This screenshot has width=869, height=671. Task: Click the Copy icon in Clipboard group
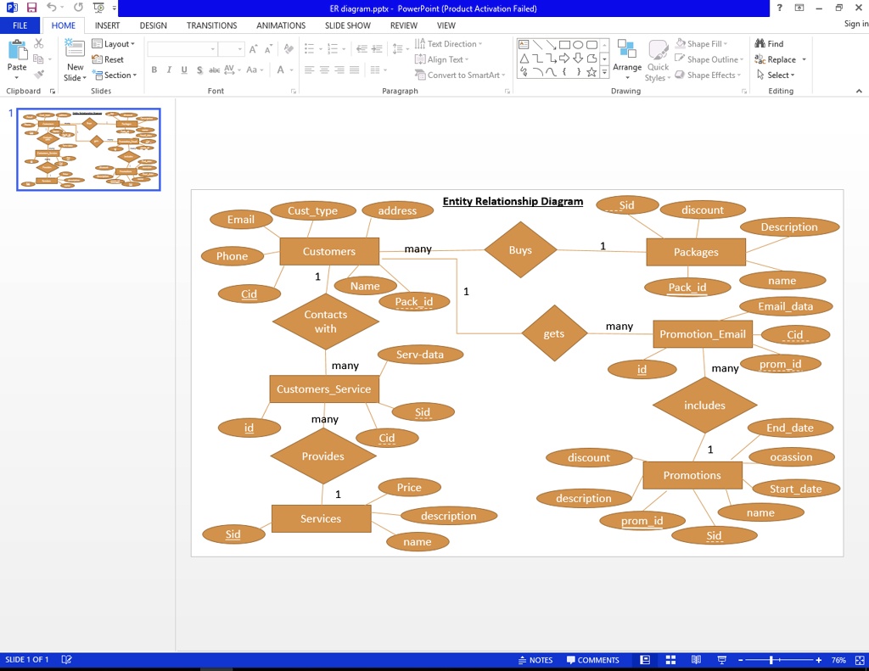(x=38, y=59)
